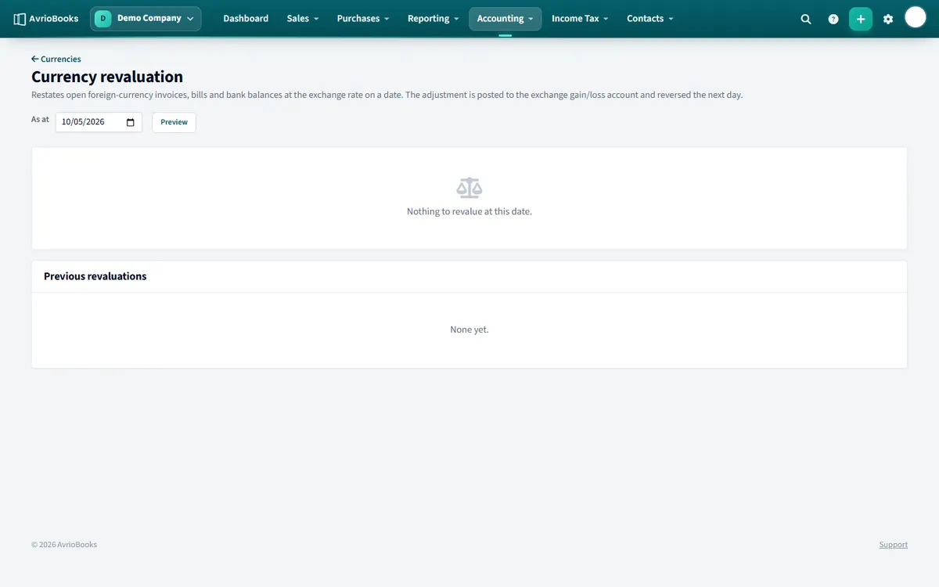This screenshot has width=939, height=587.
Task: Click the Currency revaluation page title
Action: [107, 77]
